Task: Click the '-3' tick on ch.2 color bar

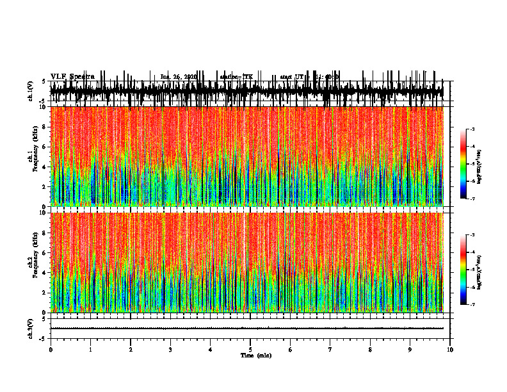Action: [472, 235]
